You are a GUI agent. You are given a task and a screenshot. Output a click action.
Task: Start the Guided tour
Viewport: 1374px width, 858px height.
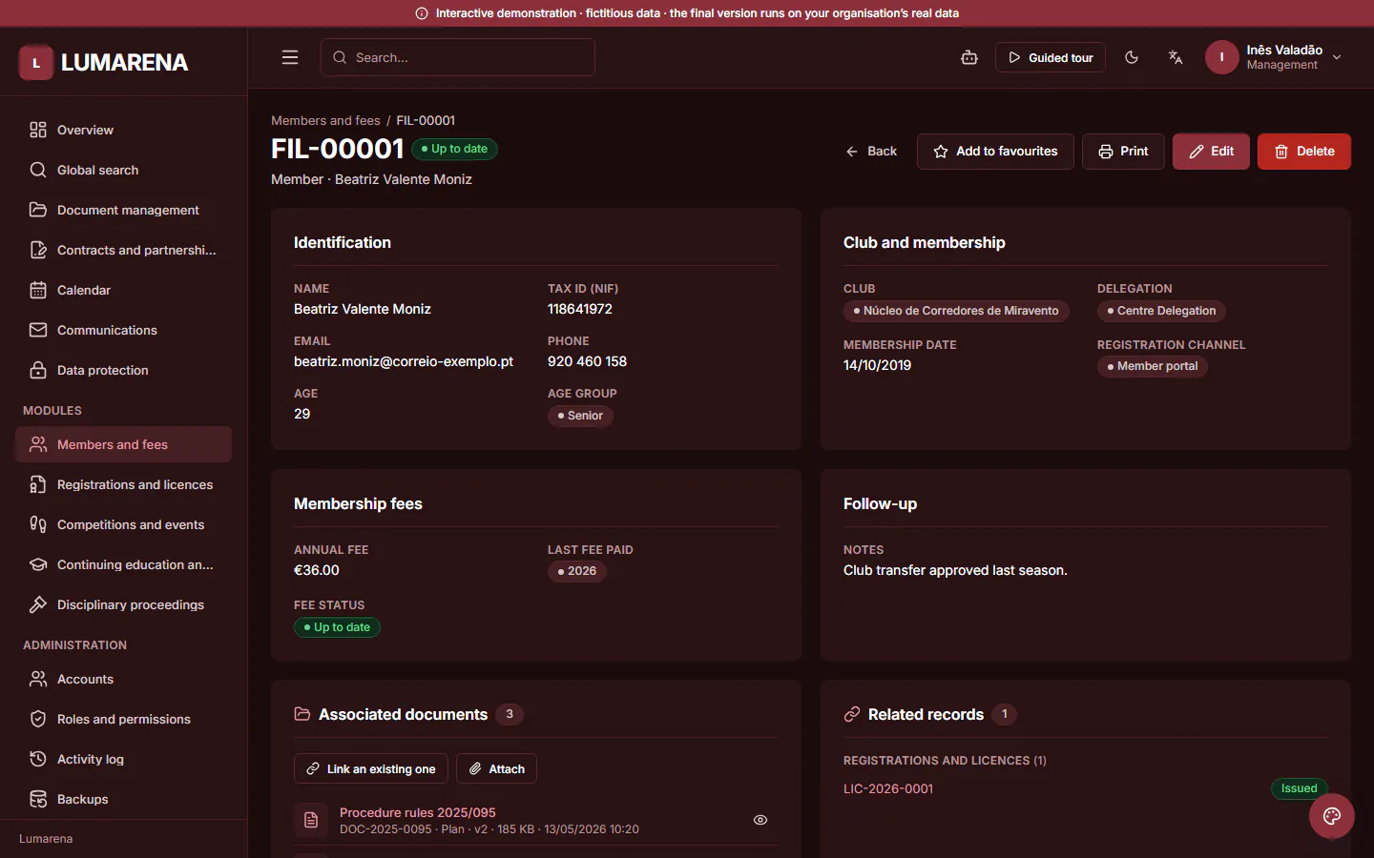click(x=1051, y=57)
